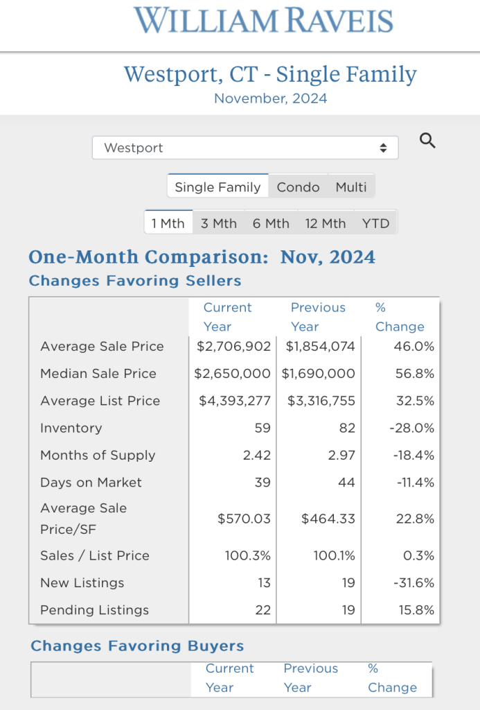Click the Average Sale Price row label
480x710 pixels.
click(x=102, y=347)
